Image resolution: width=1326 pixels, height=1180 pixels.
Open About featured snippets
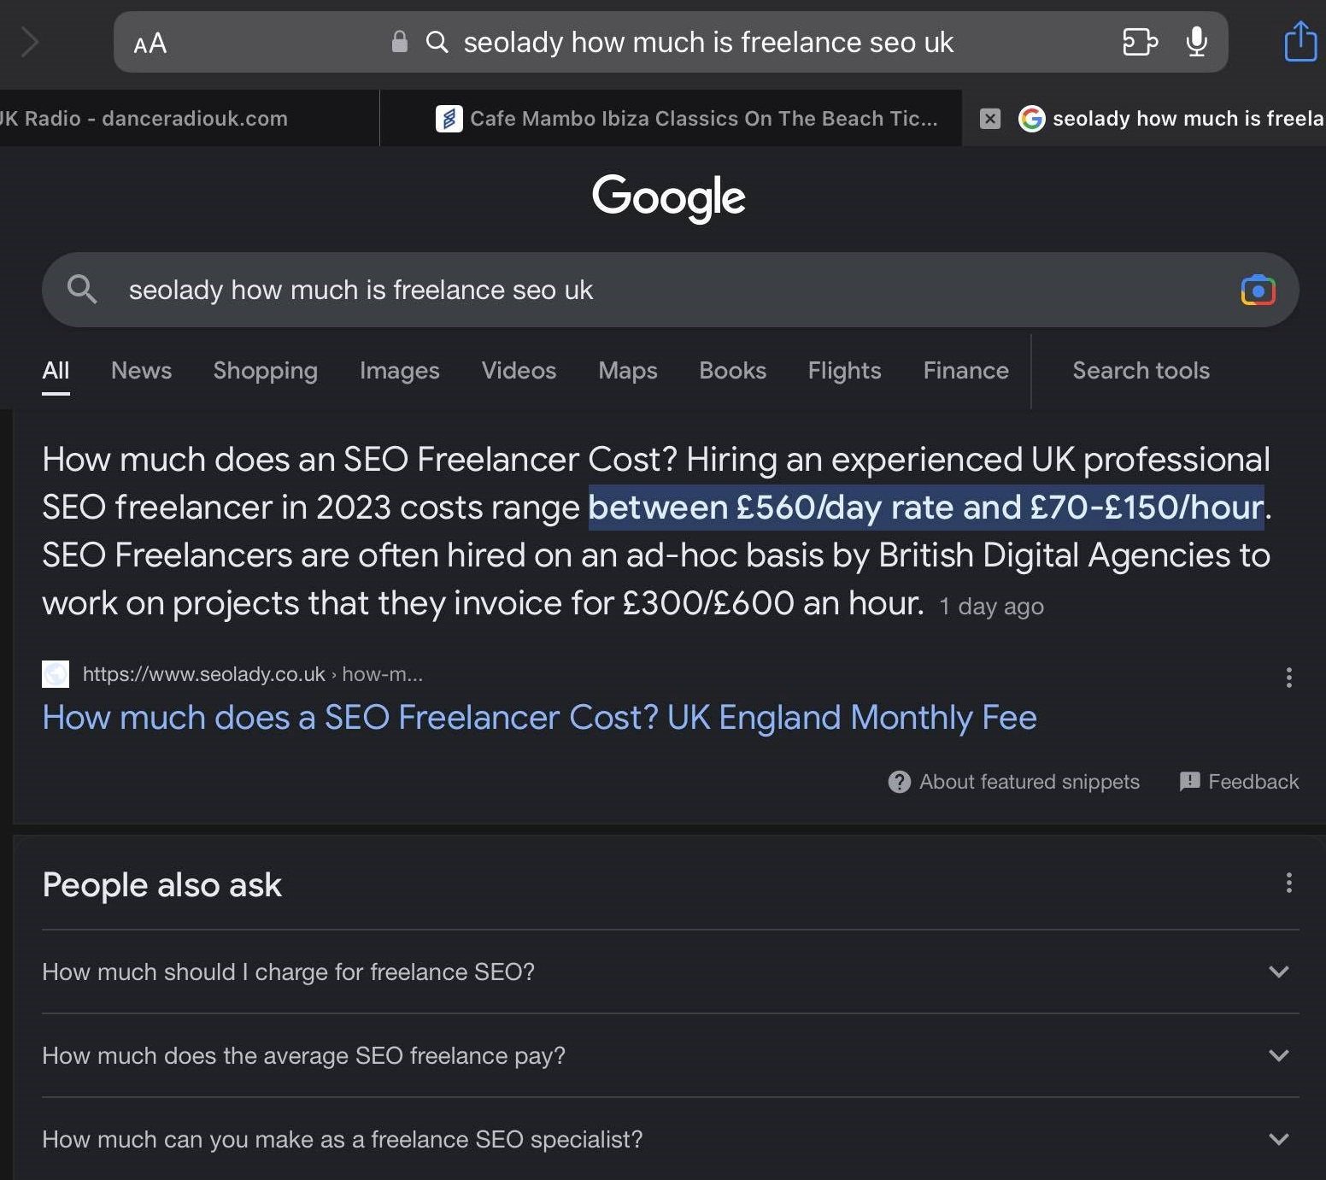tap(1029, 782)
